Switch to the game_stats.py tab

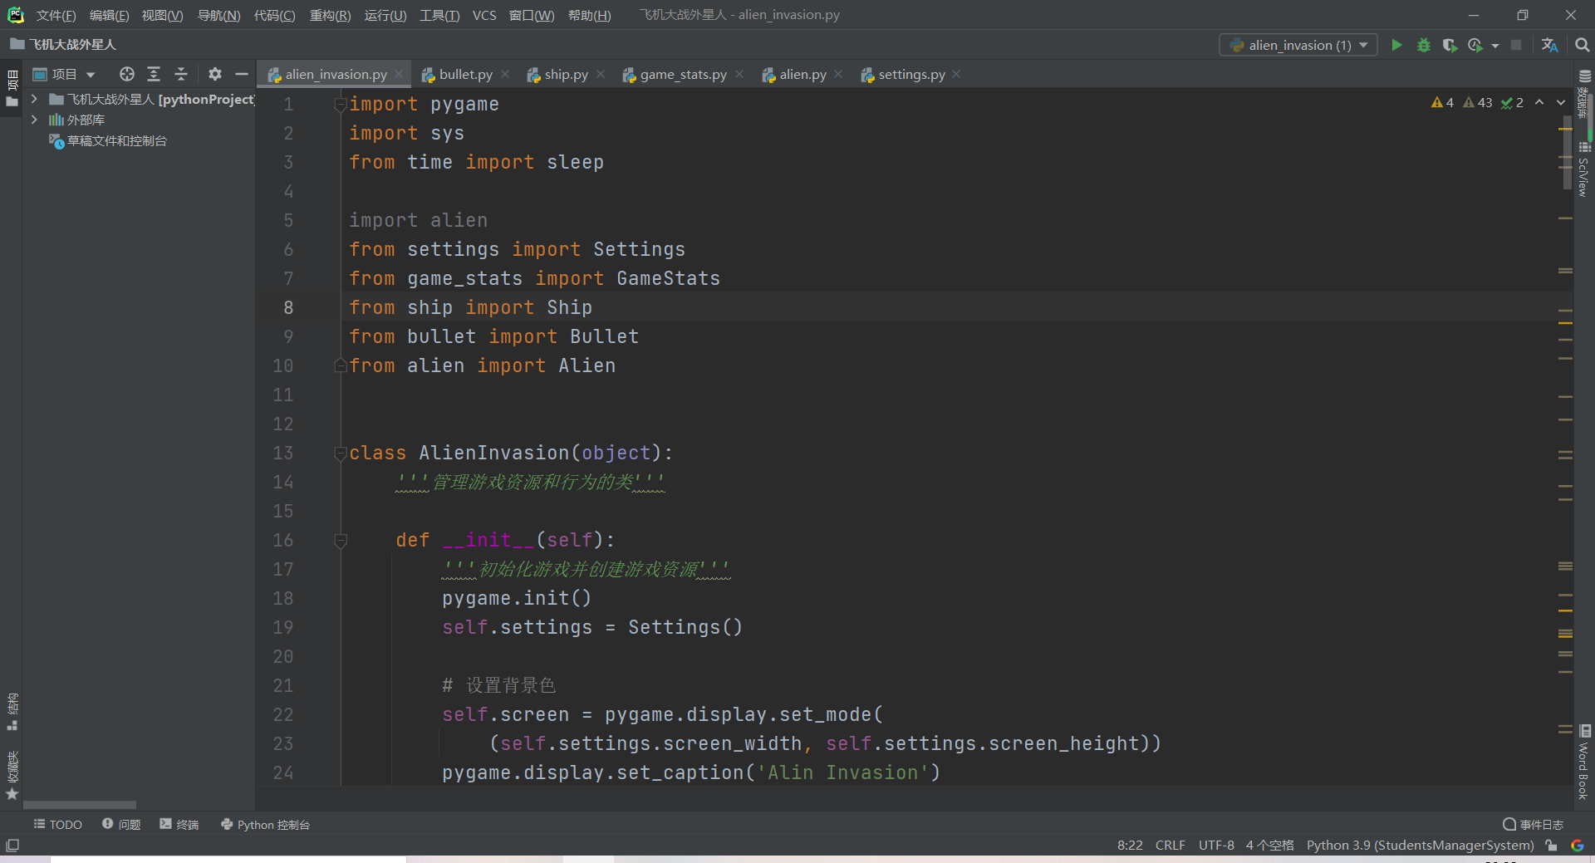[x=683, y=74]
